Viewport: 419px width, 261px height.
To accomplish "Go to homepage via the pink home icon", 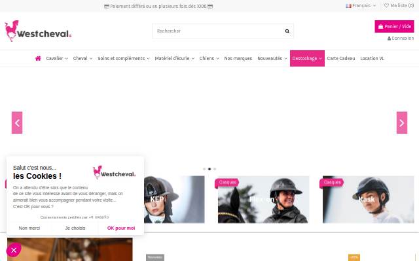I will (38, 58).
